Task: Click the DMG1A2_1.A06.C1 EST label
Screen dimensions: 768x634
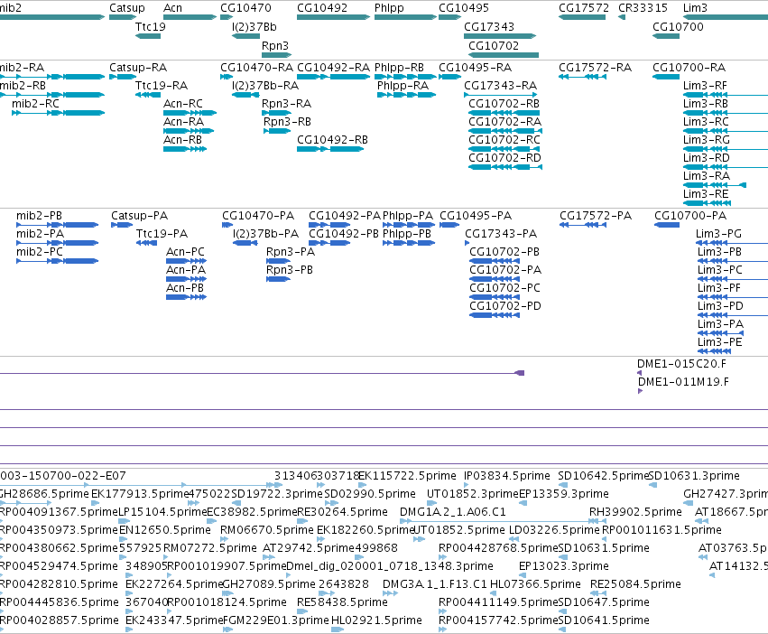Action: [452, 512]
